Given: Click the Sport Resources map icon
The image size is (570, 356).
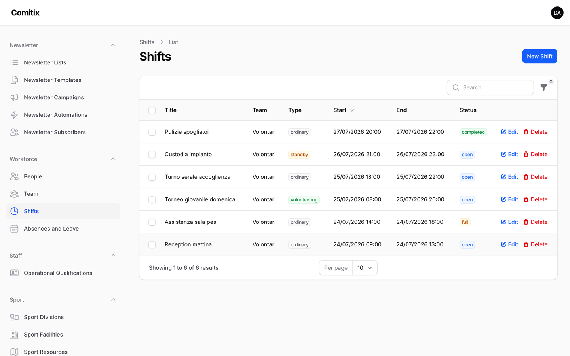Looking at the screenshot, I should point(14,352).
